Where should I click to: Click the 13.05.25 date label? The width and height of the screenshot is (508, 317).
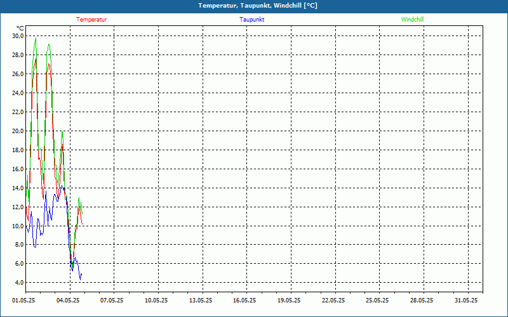(201, 301)
